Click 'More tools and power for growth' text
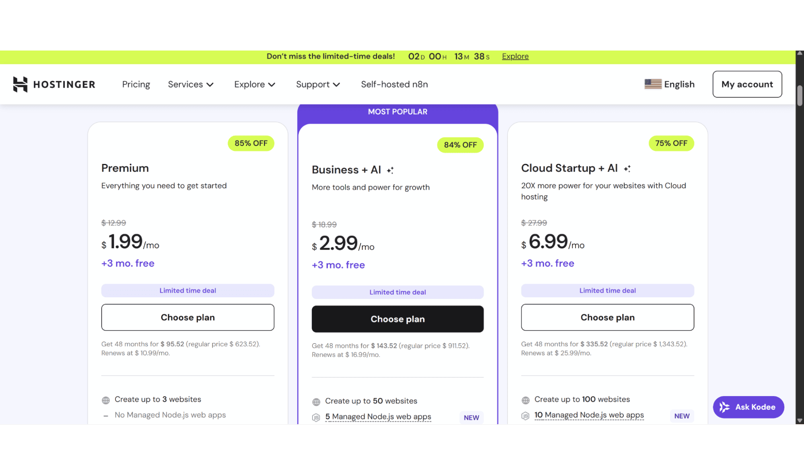 pos(371,187)
